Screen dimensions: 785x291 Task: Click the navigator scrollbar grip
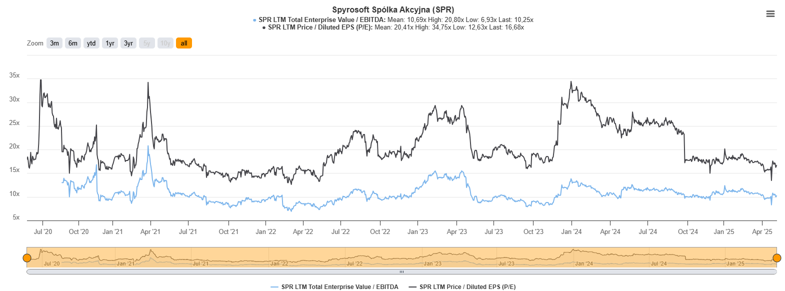(x=401, y=272)
